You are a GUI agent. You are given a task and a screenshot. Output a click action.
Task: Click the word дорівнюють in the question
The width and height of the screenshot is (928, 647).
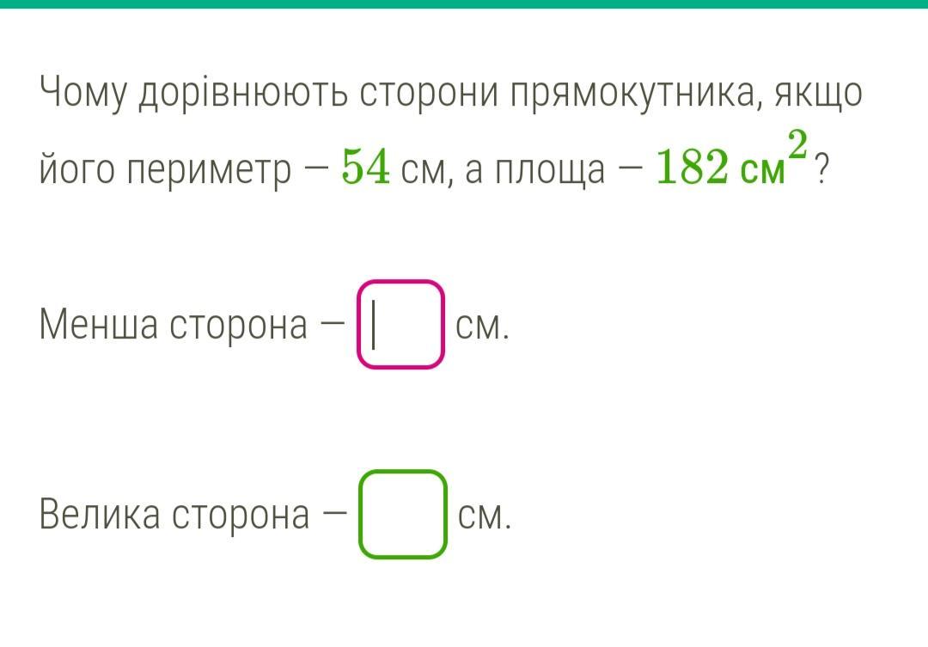[x=243, y=94]
